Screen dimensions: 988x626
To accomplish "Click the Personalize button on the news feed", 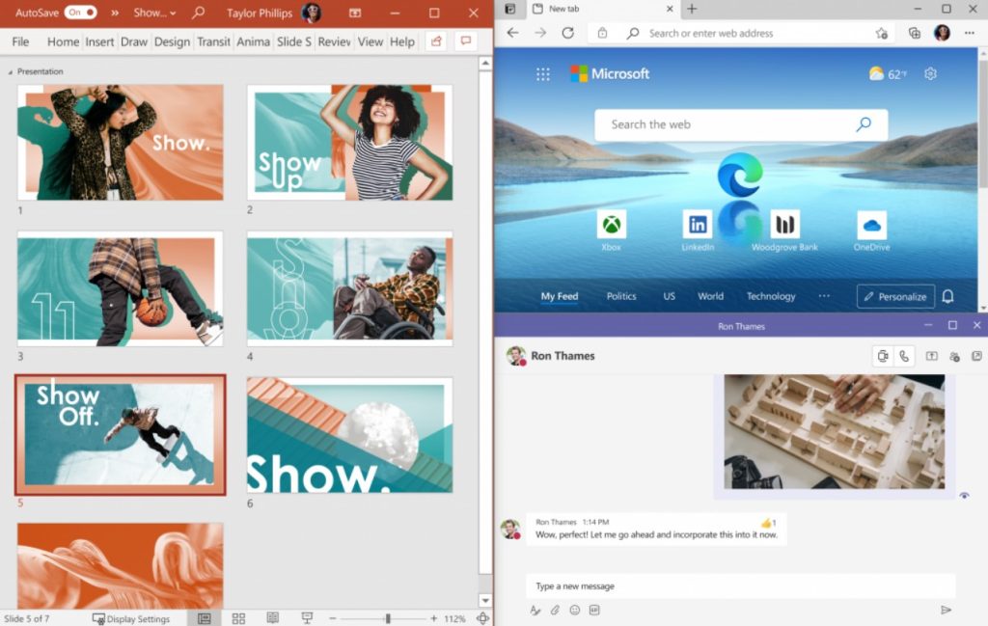I will coord(894,296).
